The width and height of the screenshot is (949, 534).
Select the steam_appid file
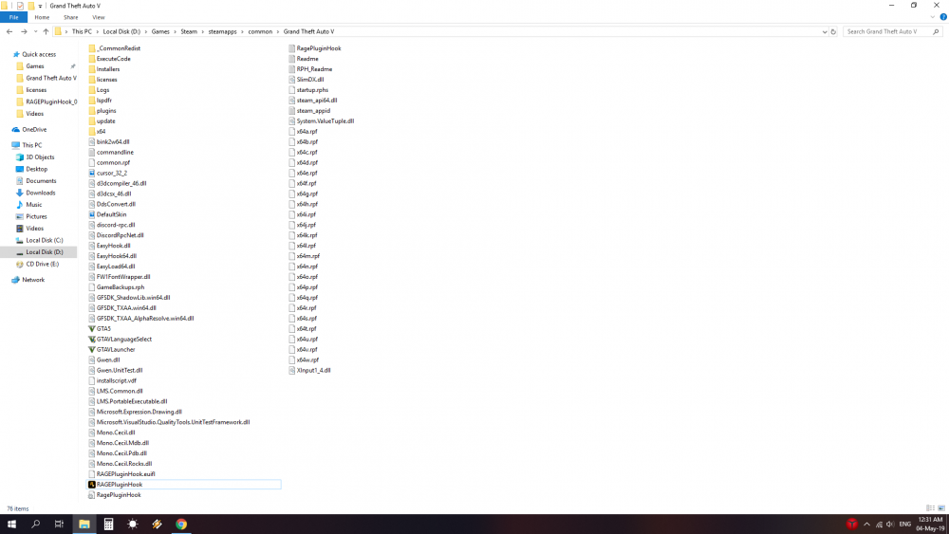313,111
